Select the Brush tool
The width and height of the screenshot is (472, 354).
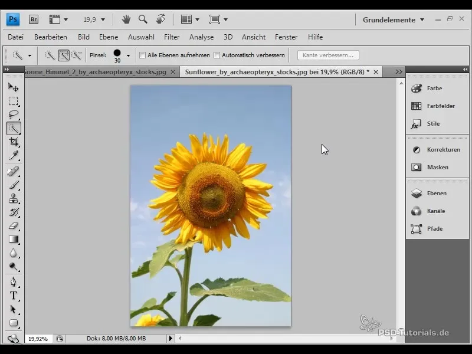13,185
